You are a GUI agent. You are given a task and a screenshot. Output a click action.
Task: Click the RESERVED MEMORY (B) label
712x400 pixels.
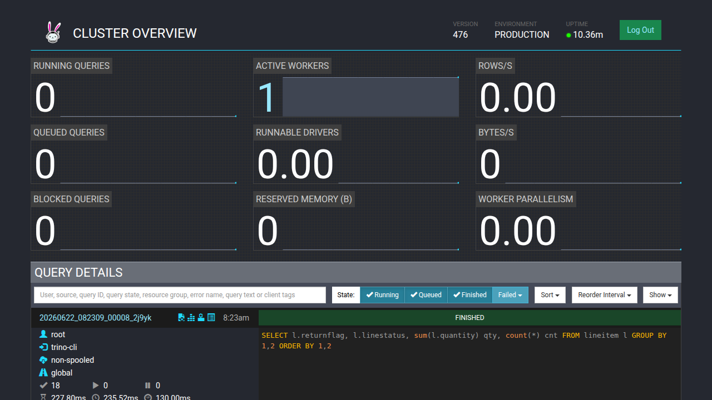(304, 199)
